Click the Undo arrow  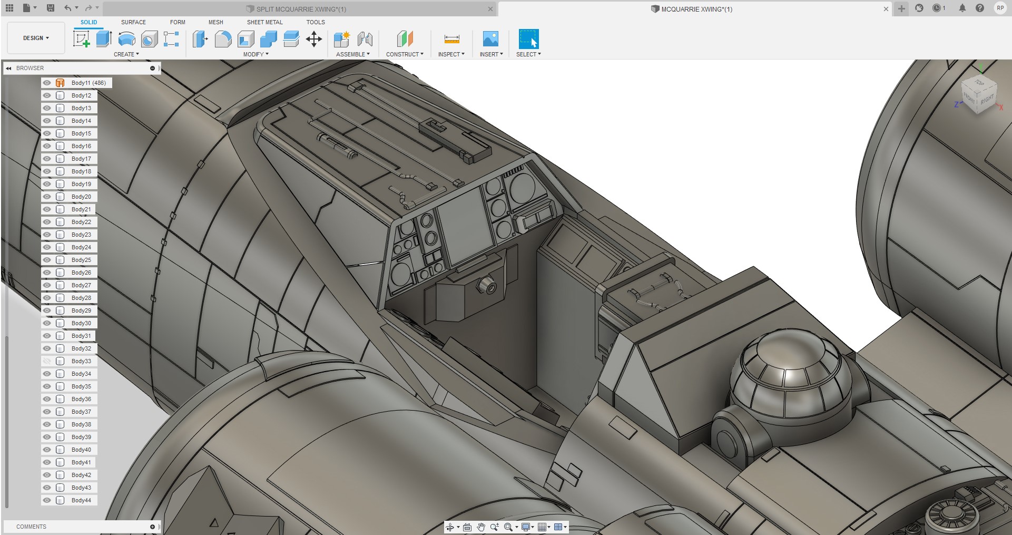point(67,8)
